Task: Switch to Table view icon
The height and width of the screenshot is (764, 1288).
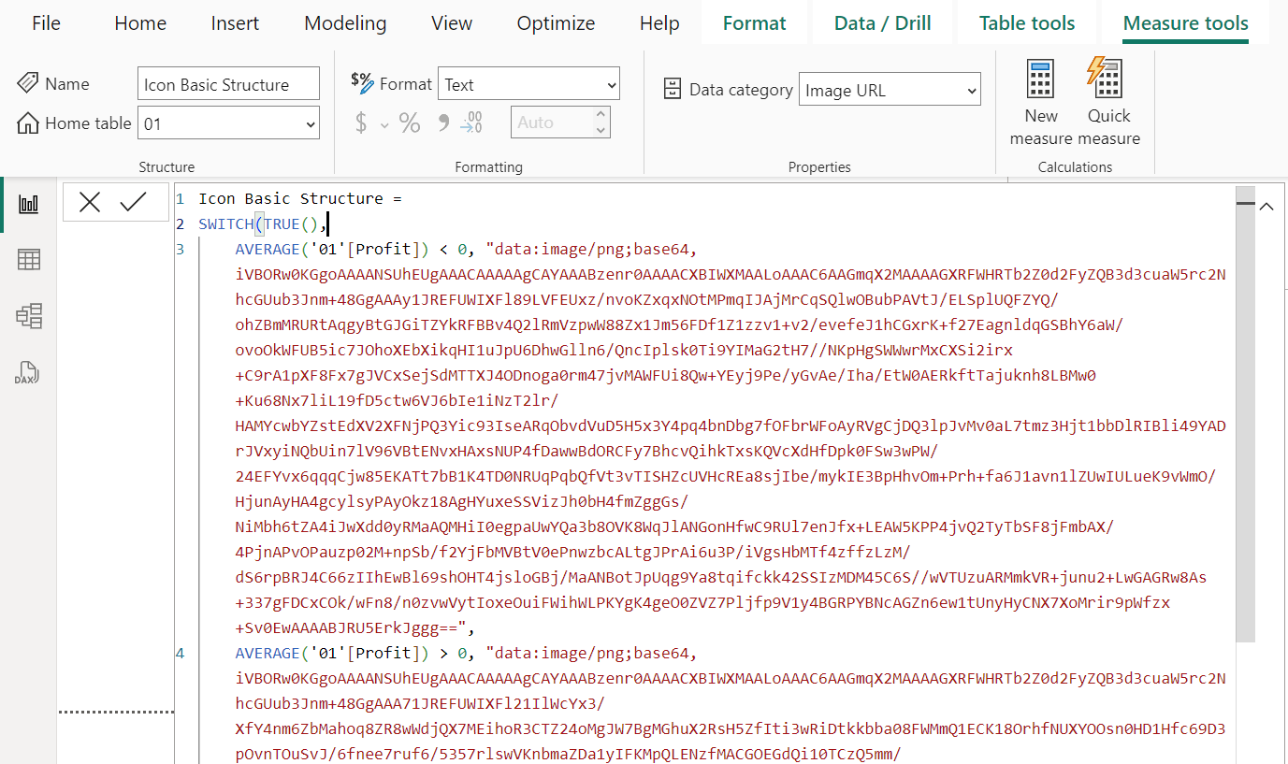Action: click(28, 260)
